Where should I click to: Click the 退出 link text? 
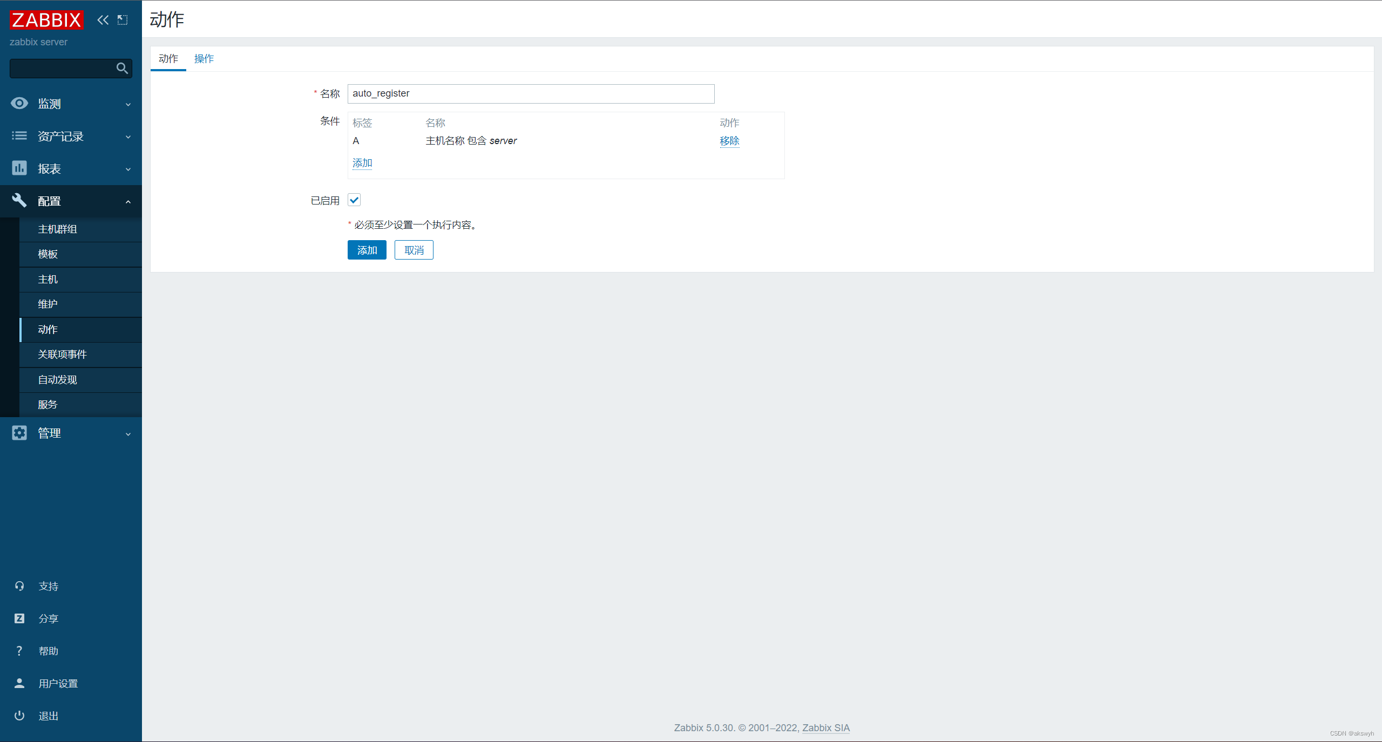49,716
